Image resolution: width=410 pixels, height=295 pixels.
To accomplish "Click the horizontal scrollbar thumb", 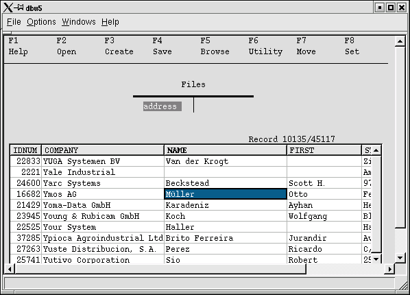I will (160, 269).
